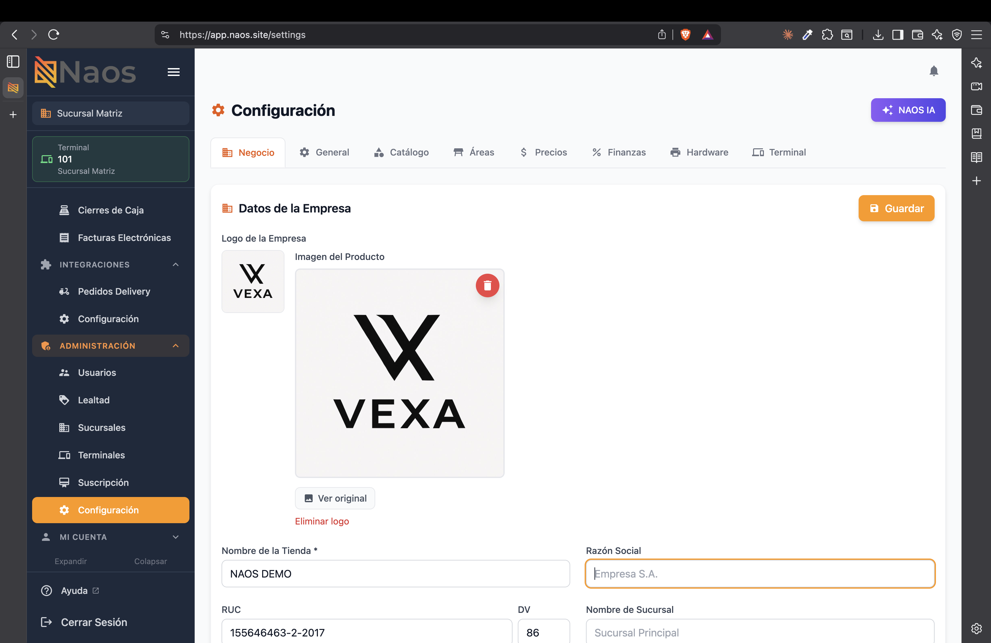Click the notifications bell icon
This screenshot has width=991, height=643.
click(934, 71)
